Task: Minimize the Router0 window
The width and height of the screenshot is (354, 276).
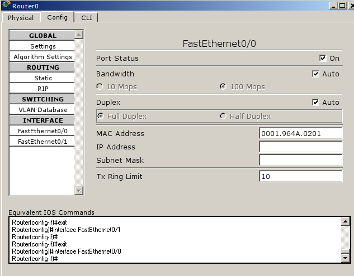Action: tap(333, 5)
